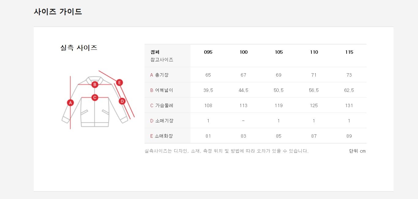Image resolution: width=418 pixels, height=199 pixels.
Task: Click the jacket illustration thumbnail
Action: point(98,100)
